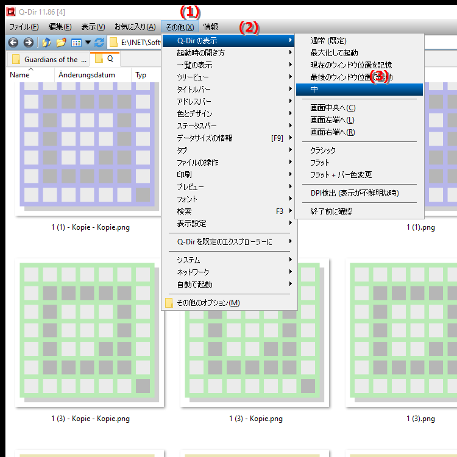Open the 編集(E) menu
Screen dimensions: 457x457
pyautogui.click(x=60, y=27)
